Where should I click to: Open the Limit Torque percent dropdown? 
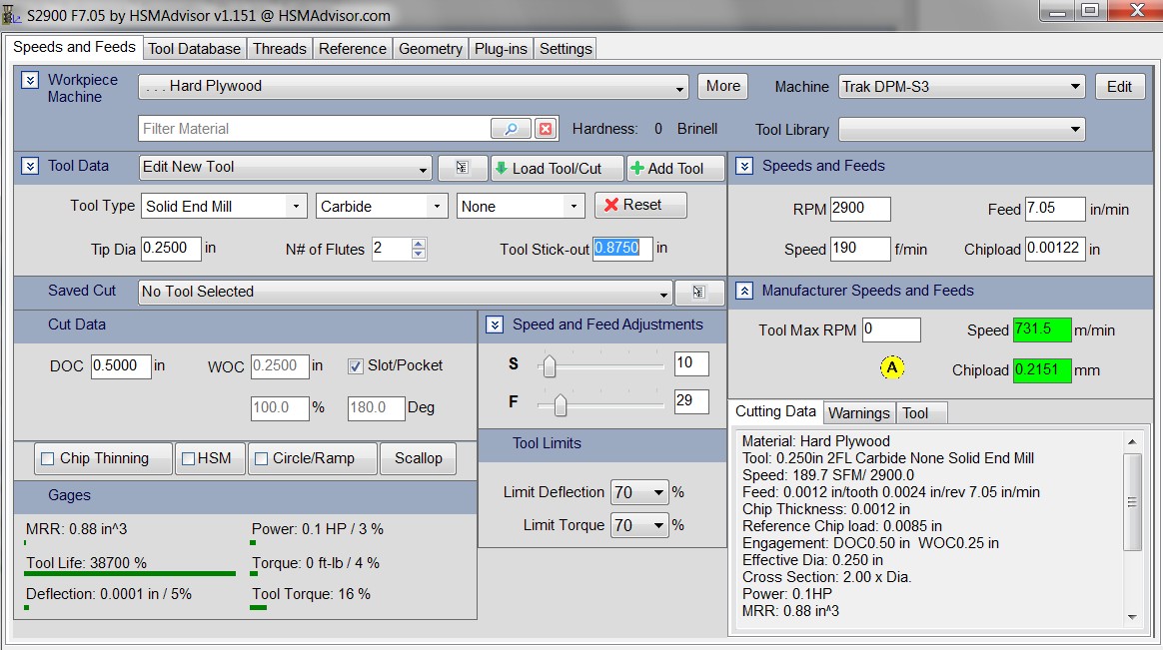coord(639,525)
